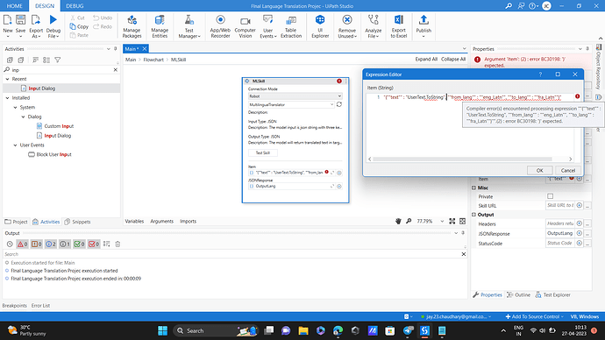Image resolution: width=605 pixels, height=340 pixels.
Task: Click fit to screen icon
Action: pyautogui.click(x=452, y=221)
